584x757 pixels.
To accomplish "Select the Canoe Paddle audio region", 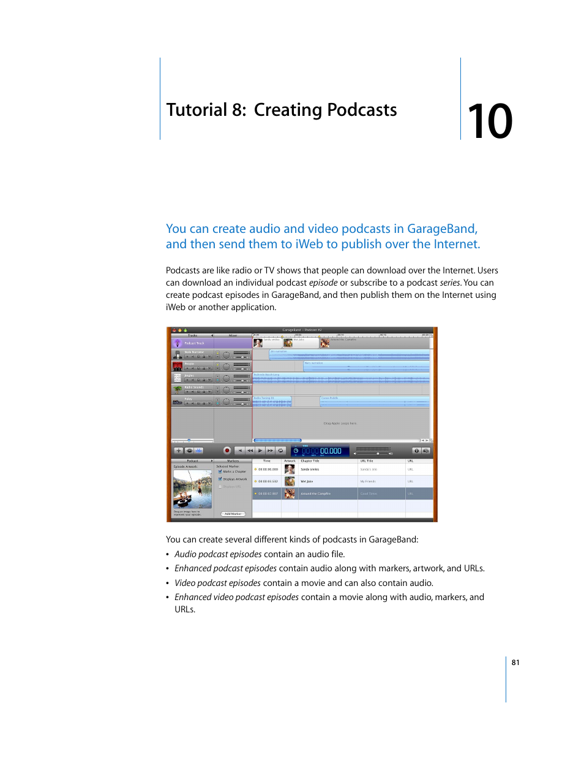I will (x=375, y=401).
